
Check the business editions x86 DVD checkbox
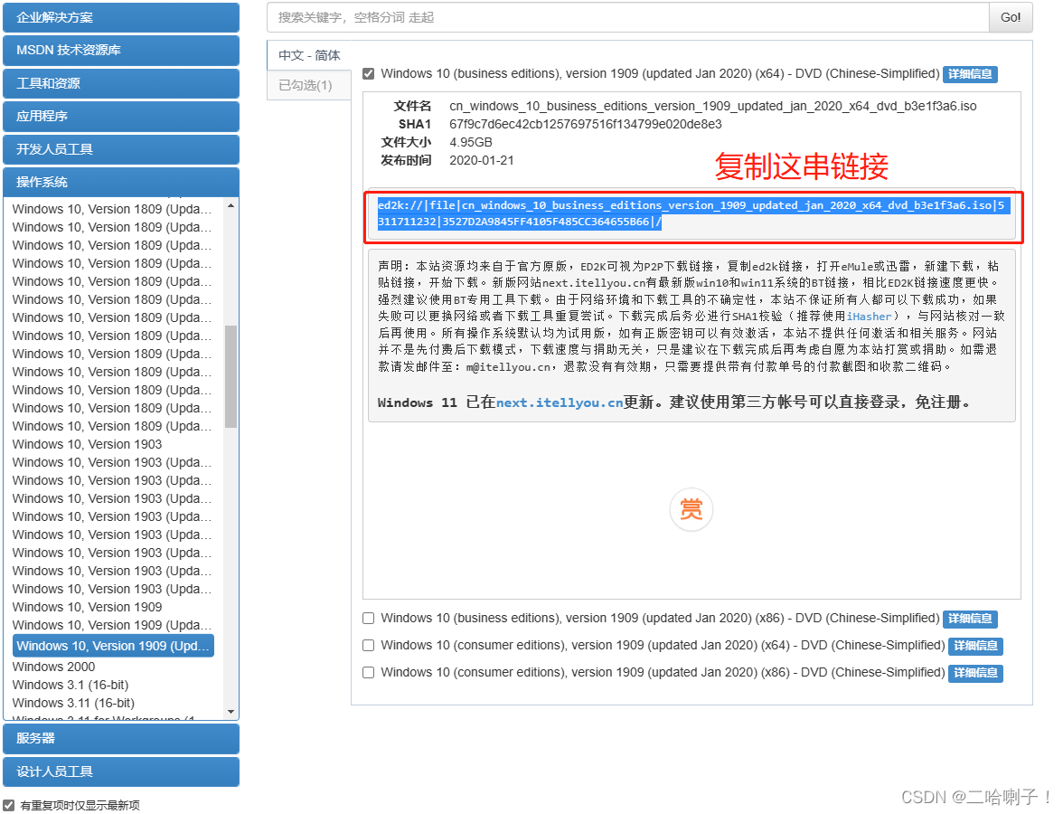coord(368,618)
